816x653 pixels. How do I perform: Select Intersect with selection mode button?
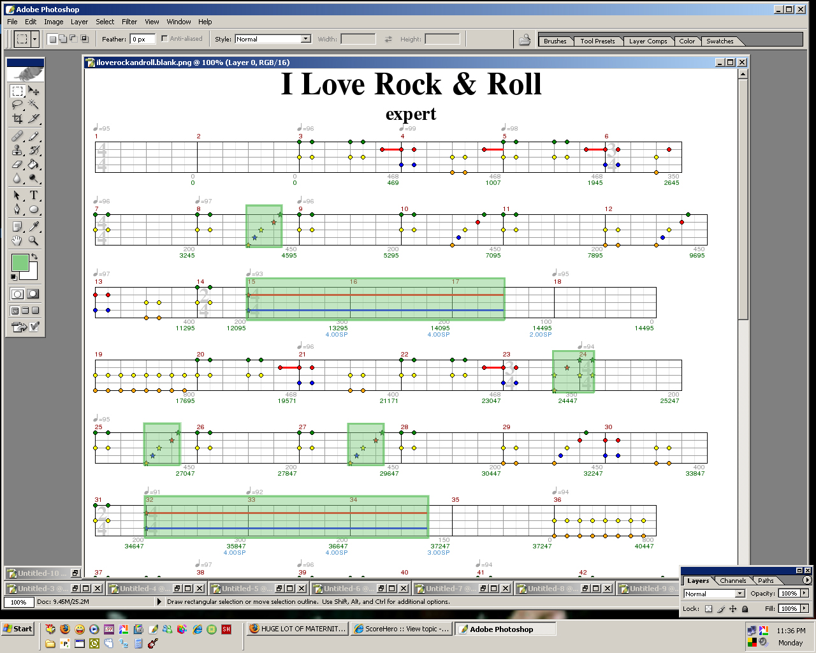84,39
